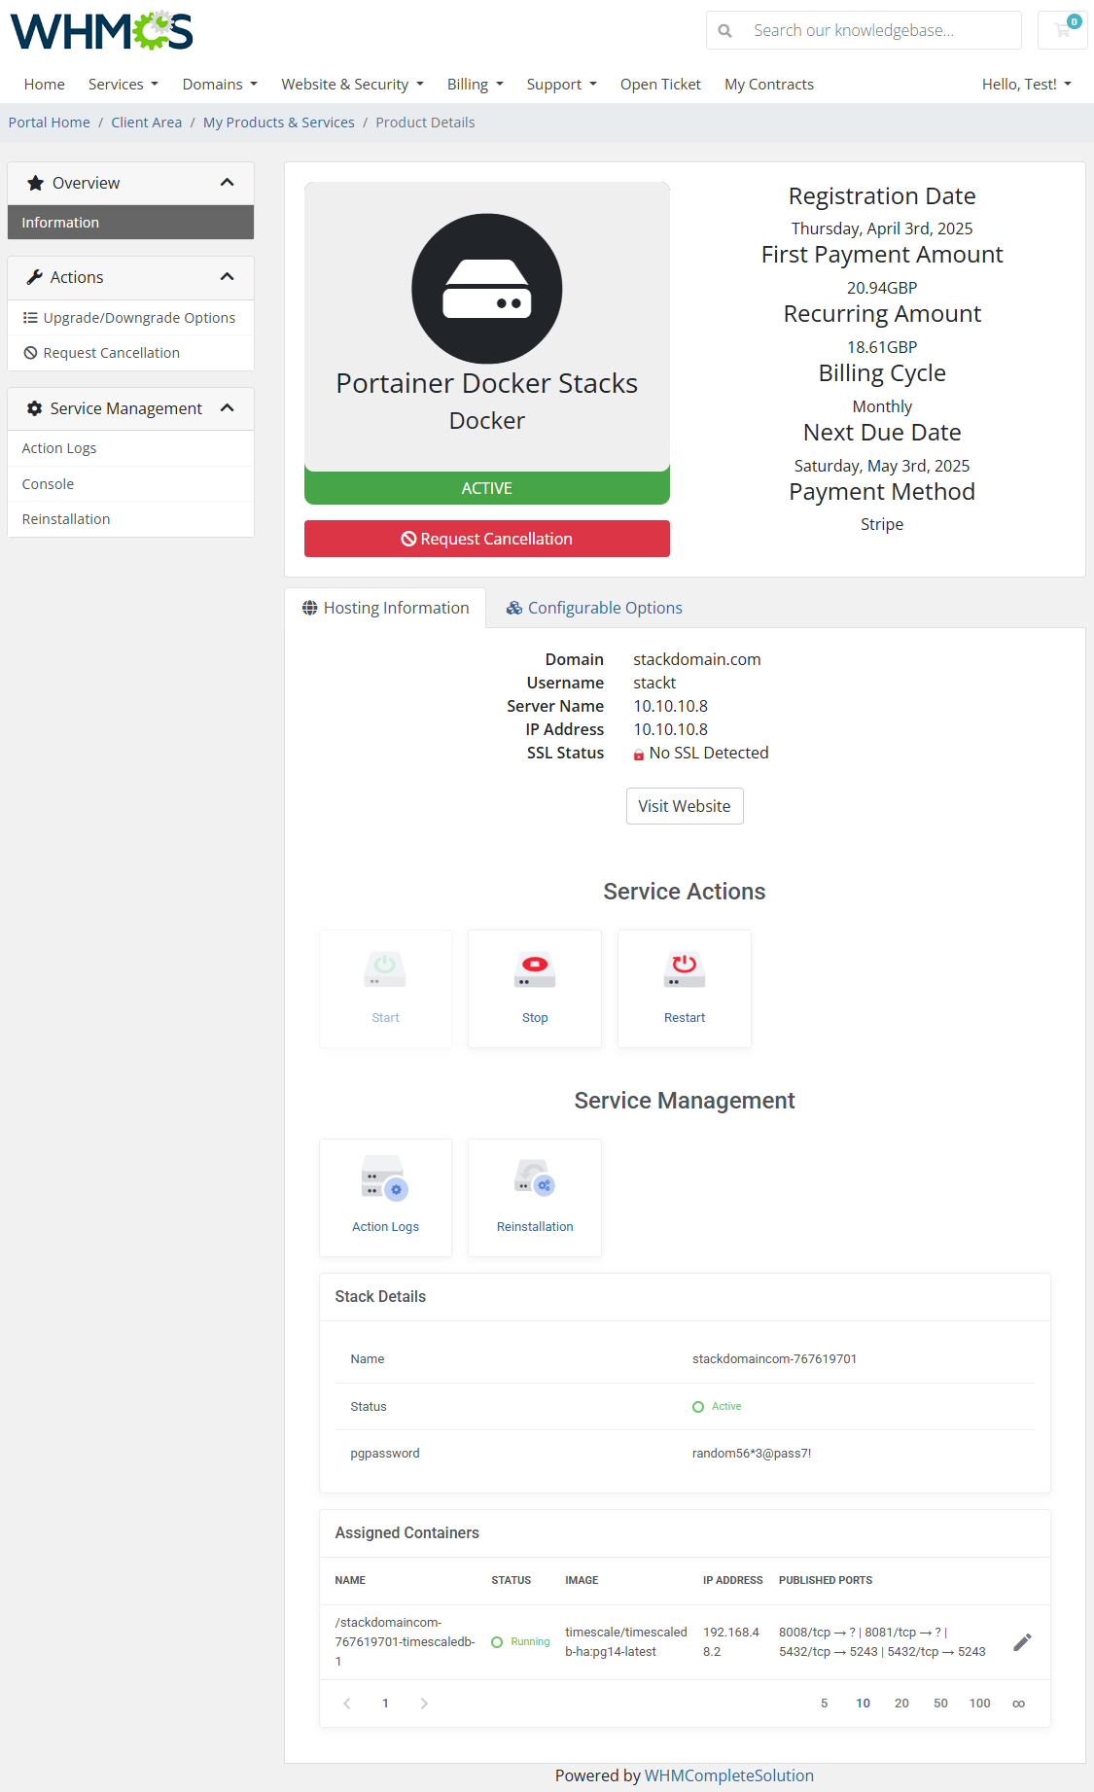Click the container Running status circle
Viewport: 1094px width, 1792px height.
[x=497, y=1642]
